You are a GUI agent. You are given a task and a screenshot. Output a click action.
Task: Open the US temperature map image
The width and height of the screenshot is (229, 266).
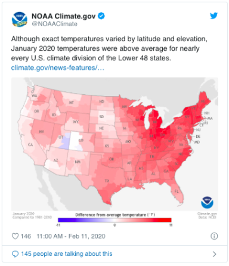[x=114, y=144]
